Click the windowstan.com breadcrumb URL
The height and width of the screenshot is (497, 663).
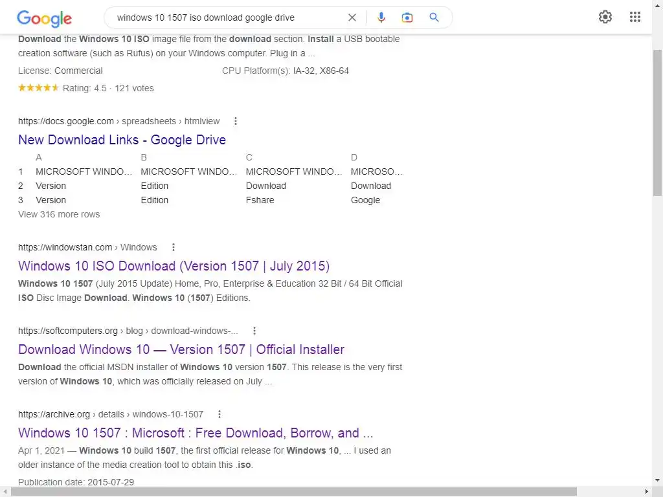click(87, 247)
